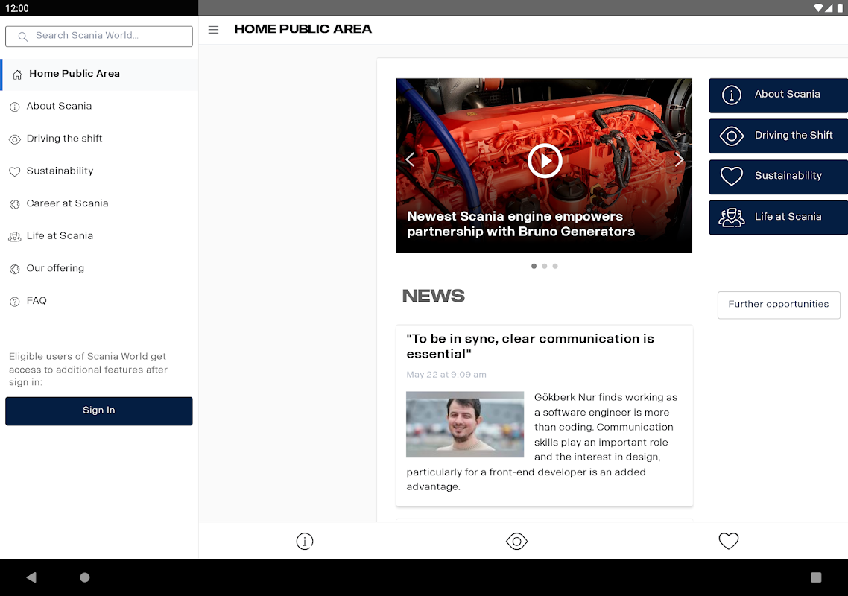Screen dimensions: 848x596
Task: Go to next carousel slide
Action: (679, 159)
